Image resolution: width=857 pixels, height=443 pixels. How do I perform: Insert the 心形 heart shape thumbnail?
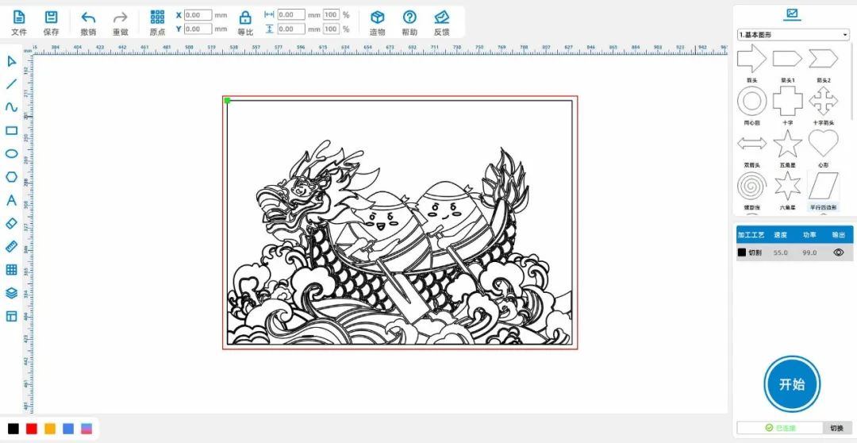823,144
